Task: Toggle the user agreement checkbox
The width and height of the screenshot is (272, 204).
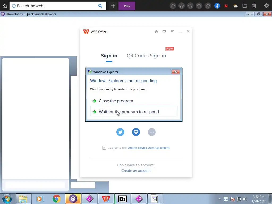Action: point(104,148)
